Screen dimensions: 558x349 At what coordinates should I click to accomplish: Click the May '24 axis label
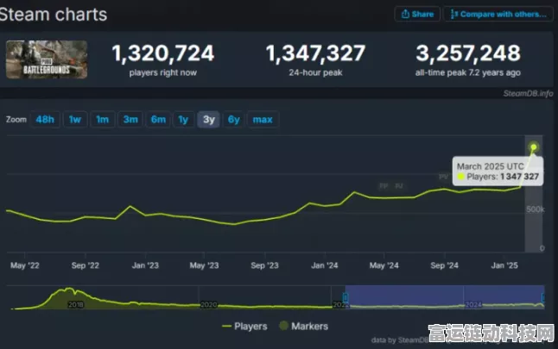click(x=384, y=265)
